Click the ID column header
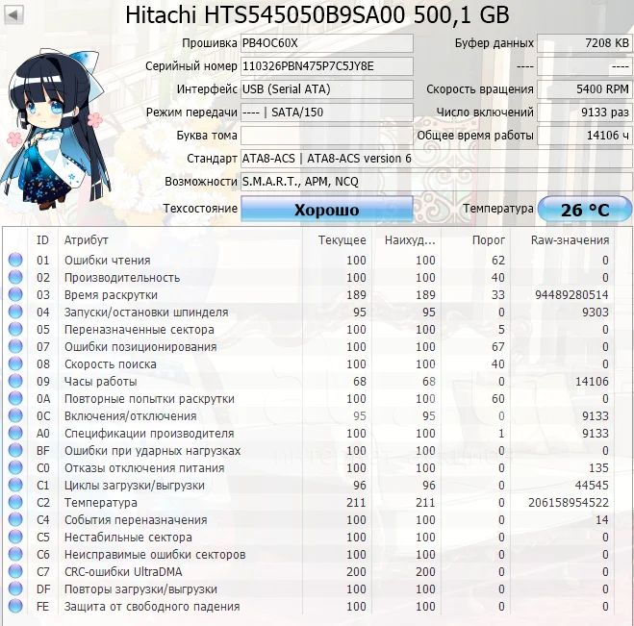634x626 pixels. [x=42, y=240]
